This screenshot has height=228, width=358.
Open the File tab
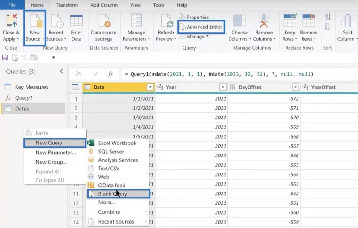point(12,5)
